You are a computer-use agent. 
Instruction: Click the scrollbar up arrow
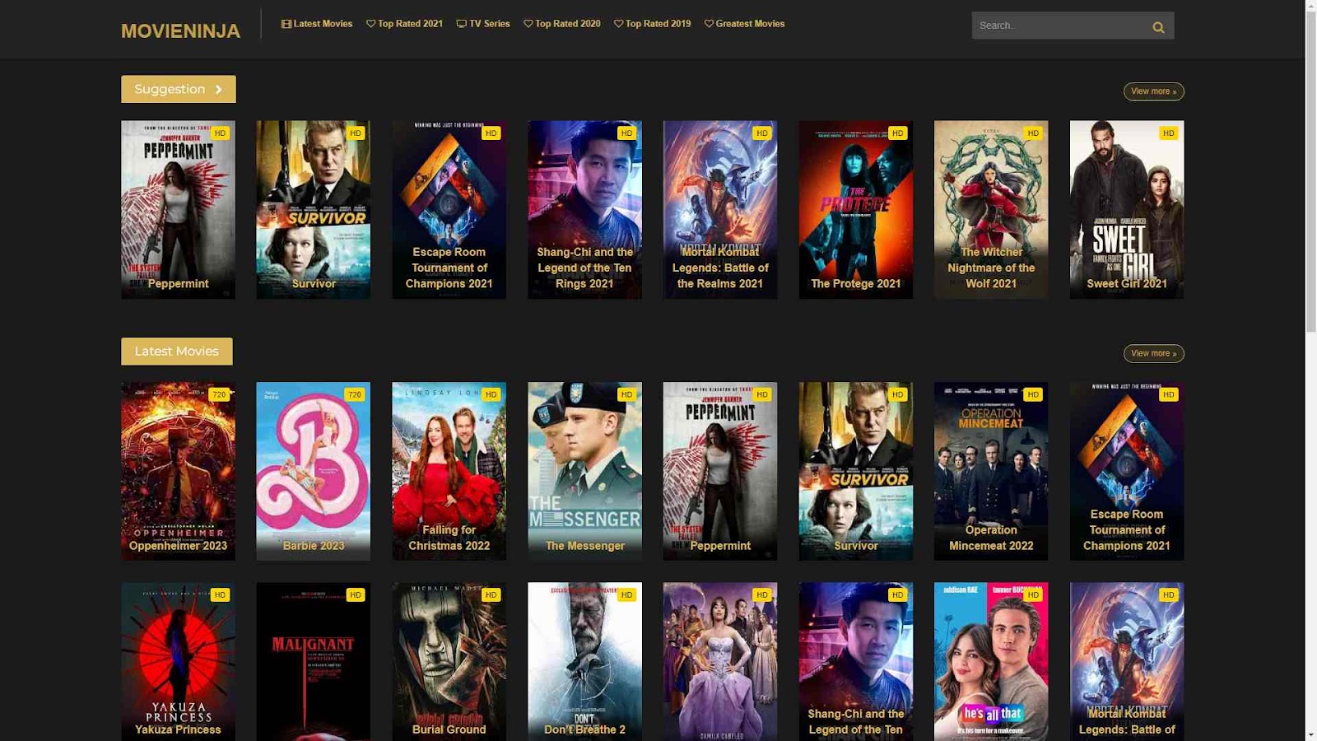(x=1310, y=7)
